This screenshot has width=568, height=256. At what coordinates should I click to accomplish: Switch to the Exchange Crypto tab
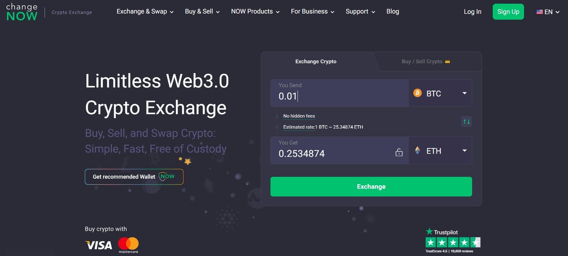tap(316, 61)
